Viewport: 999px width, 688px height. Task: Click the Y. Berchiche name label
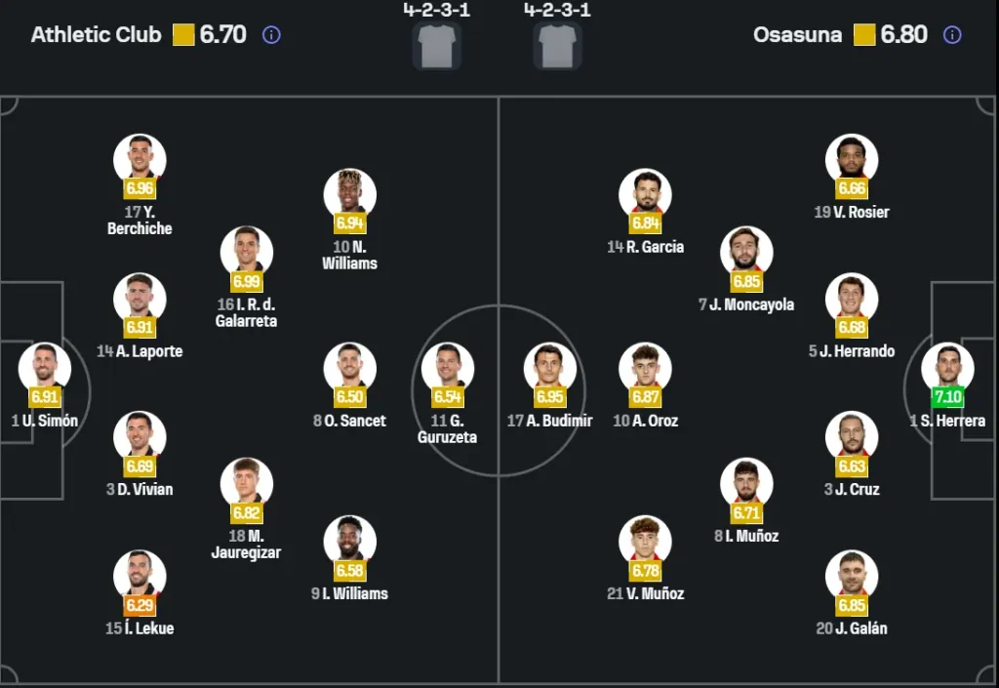pos(140,221)
